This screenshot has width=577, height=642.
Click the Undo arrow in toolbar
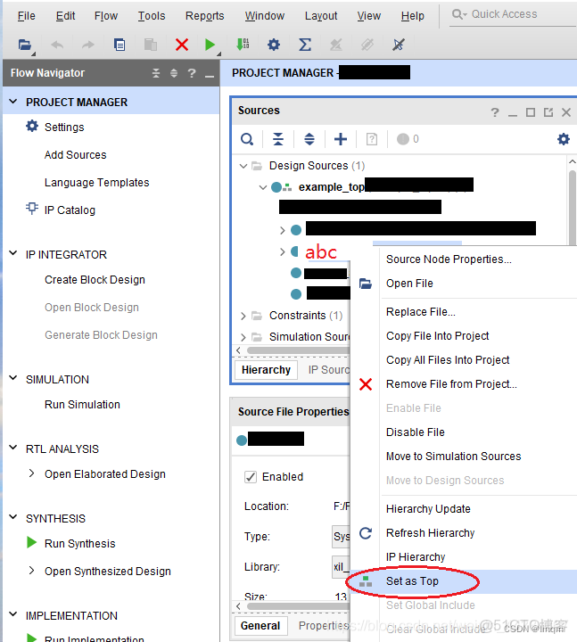57,45
